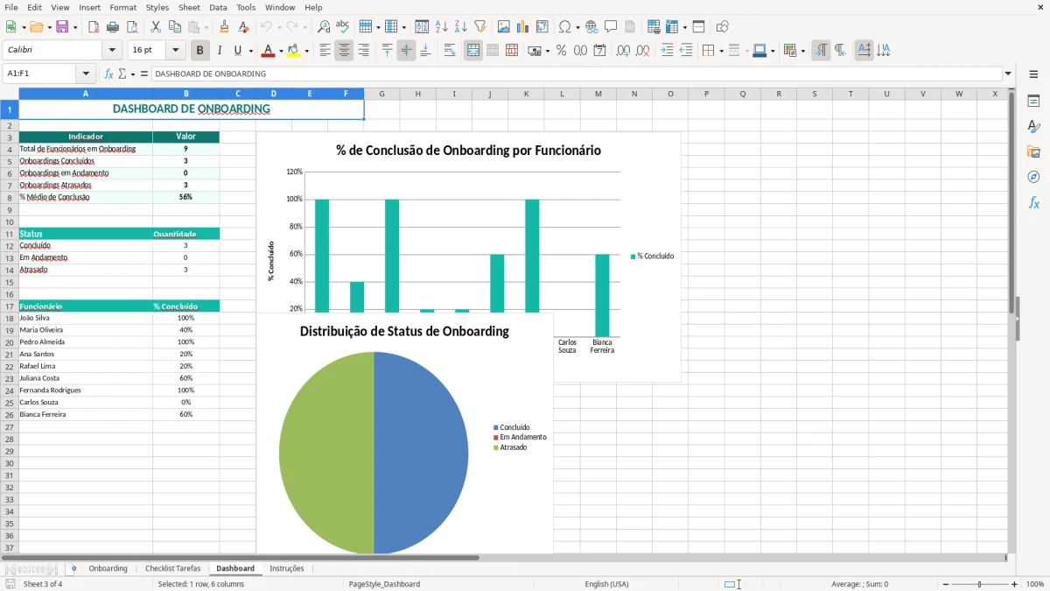The image size is (1050, 591).
Task: Expand the borders dropdown arrow
Action: pyautogui.click(x=720, y=51)
